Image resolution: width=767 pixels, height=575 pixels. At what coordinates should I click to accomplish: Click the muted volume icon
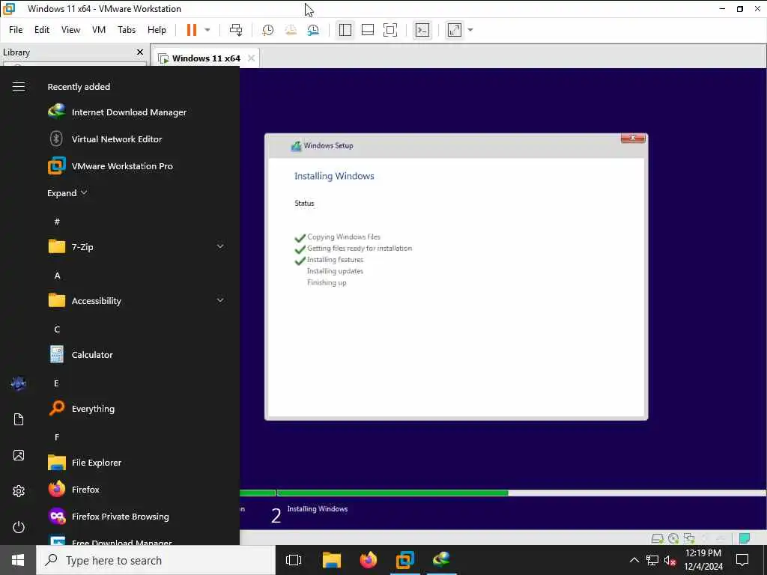[x=670, y=560]
